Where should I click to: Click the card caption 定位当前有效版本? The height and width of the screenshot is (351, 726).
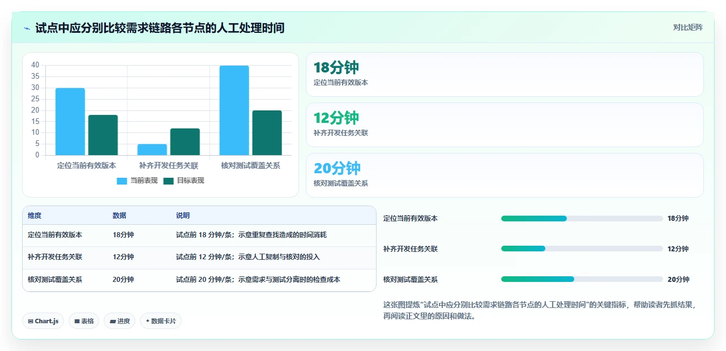click(341, 82)
